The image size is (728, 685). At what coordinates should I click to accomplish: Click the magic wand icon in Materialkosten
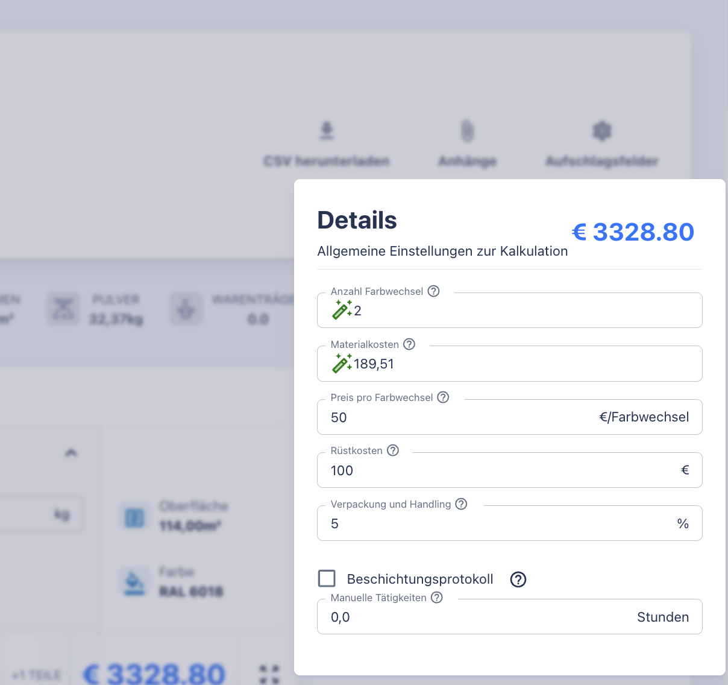tap(342, 363)
